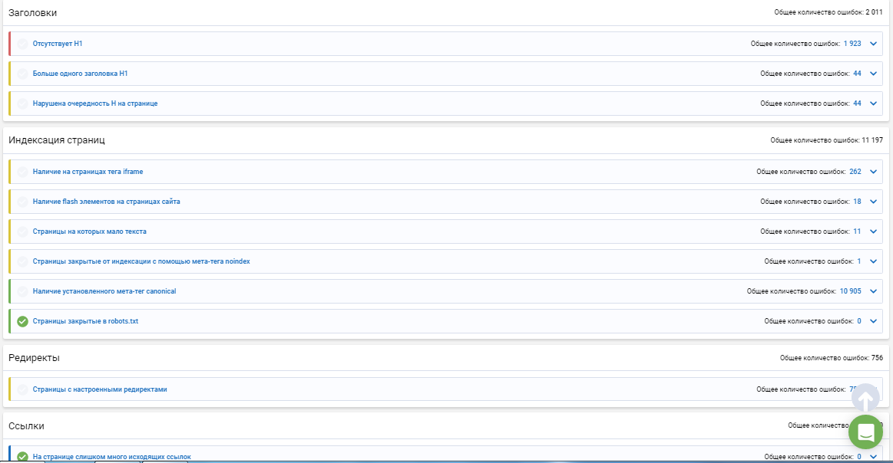
Task: Open 'Больше одного заголовка H1' link
Action: click(81, 74)
